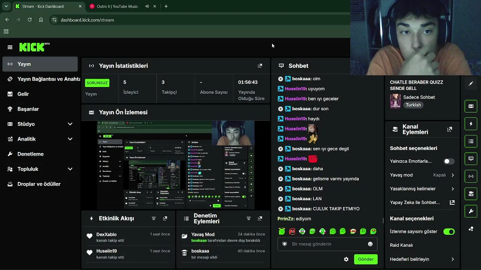
Task: Open Başarılar in the sidebar
Action: [40, 109]
